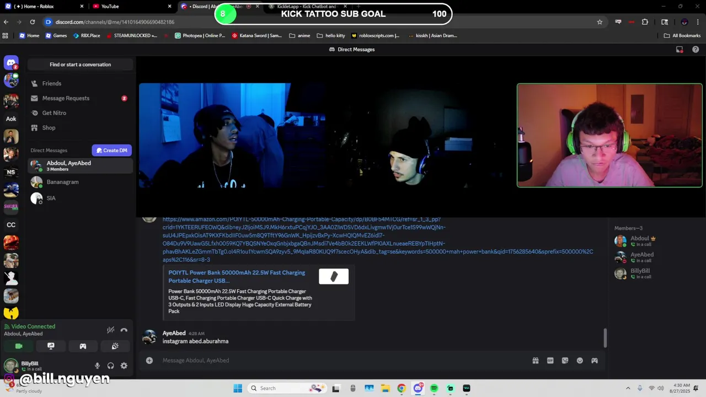Open Photopea bookmark
The image size is (706, 397).
pyautogui.click(x=200, y=36)
